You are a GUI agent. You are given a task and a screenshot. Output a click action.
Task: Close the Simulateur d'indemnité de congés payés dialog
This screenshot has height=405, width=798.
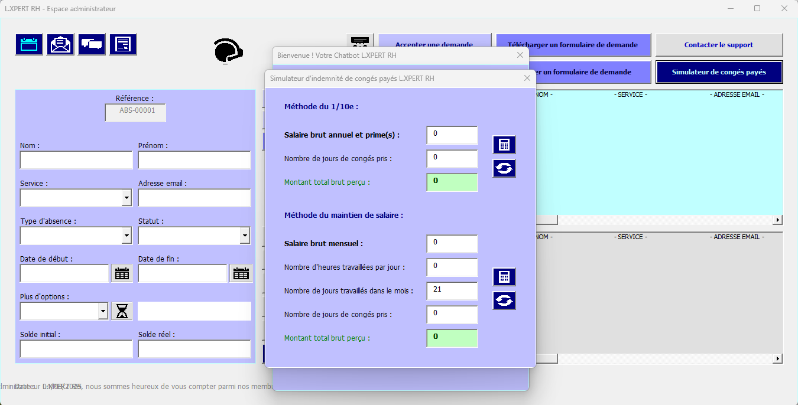[x=527, y=79]
